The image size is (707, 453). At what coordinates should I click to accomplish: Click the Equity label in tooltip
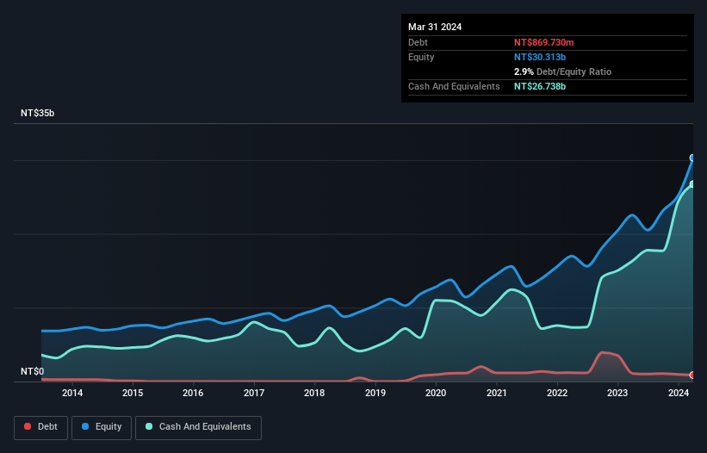click(421, 57)
